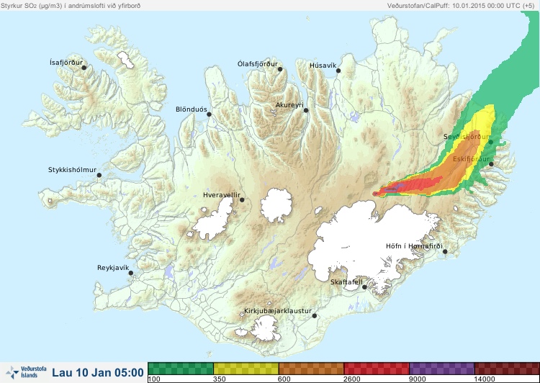Screen dimensions: 540x383
Task: Click the Reykjavík station dot
Action: coord(131,273)
